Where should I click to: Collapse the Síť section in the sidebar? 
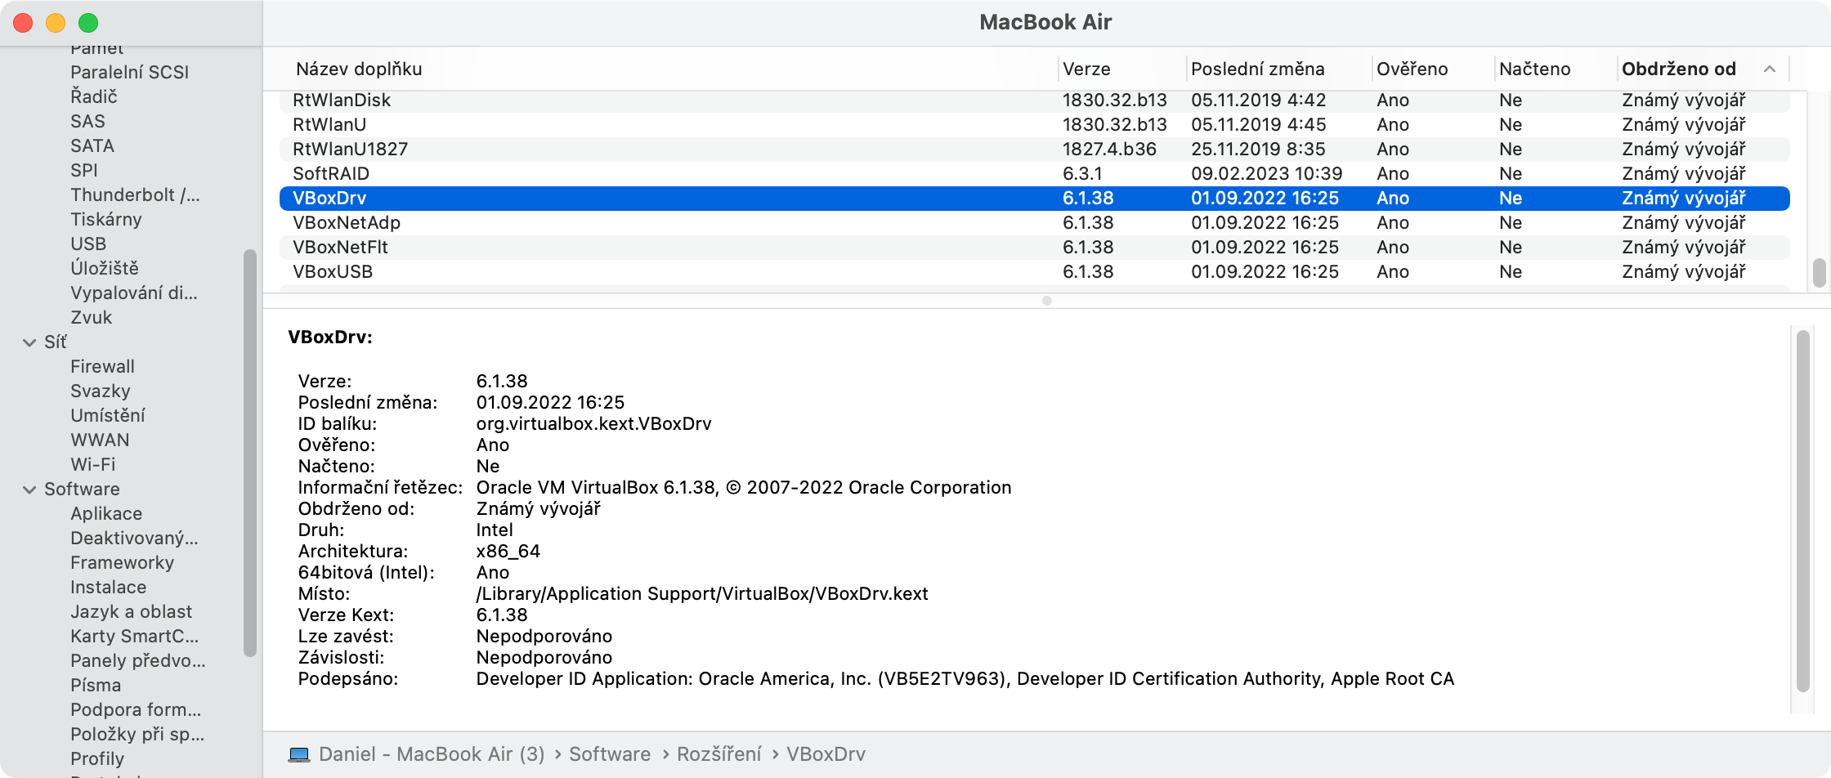pyautogui.click(x=29, y=342)
